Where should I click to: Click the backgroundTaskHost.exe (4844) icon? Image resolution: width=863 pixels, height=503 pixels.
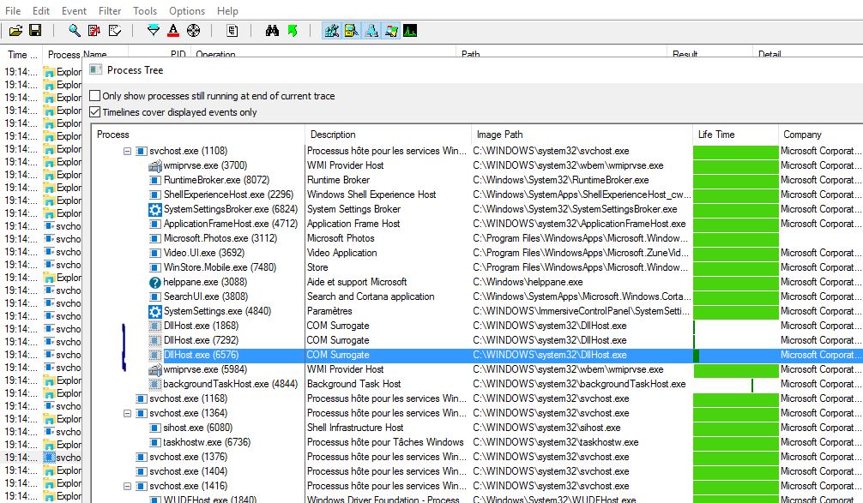tap(155, 384)
